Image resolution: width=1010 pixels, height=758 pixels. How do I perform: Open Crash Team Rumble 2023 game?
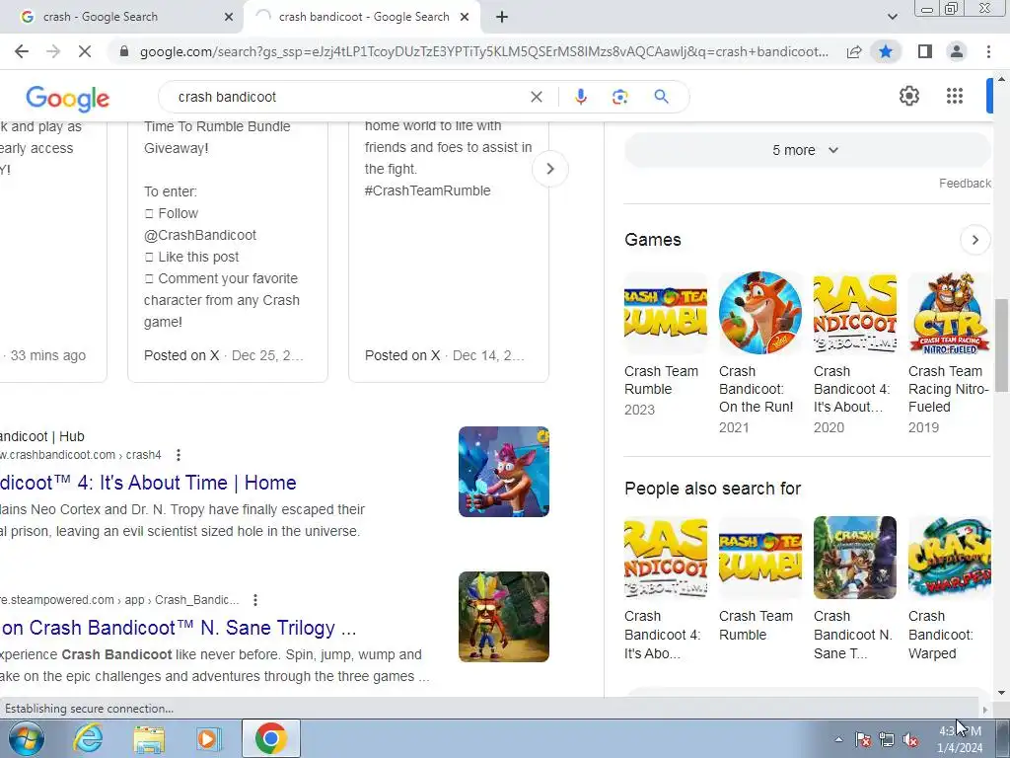pyautogui.click(x=666, y=344)
